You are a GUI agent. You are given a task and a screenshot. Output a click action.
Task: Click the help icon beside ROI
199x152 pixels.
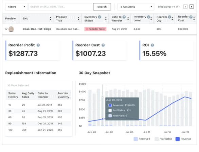[152, 45]
